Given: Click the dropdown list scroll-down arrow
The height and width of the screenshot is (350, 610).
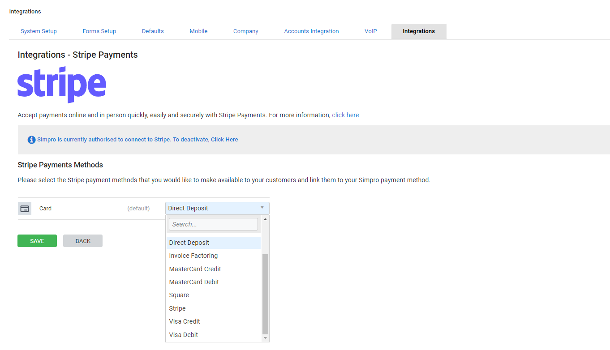Looking at the screenshot, I should click(265, 338).
